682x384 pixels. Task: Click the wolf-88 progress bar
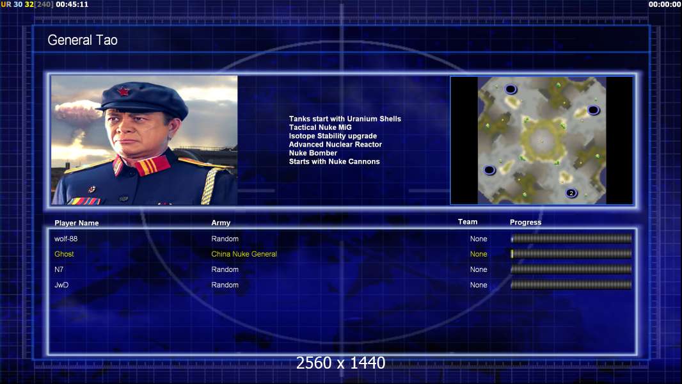(571, 238)
